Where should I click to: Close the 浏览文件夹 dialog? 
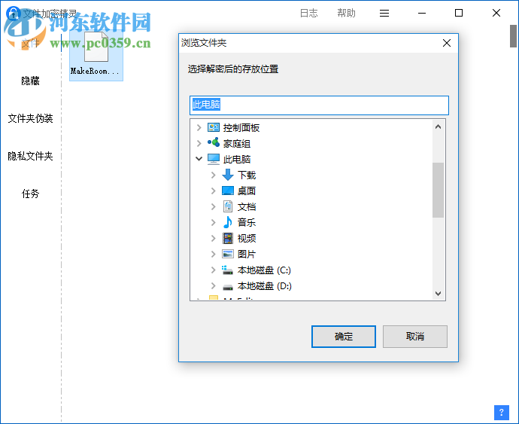[x=447, y=43]
